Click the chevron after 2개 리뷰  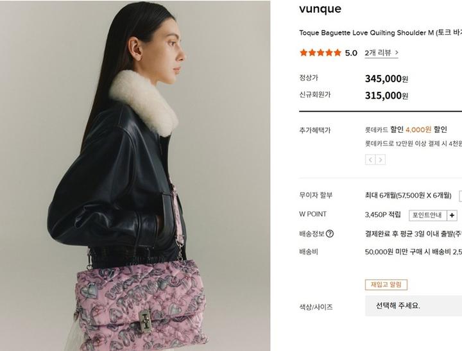pos(397,53)
